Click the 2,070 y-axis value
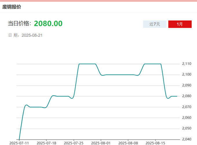Viewport: 197px width, 145px height. coord(187,107)
